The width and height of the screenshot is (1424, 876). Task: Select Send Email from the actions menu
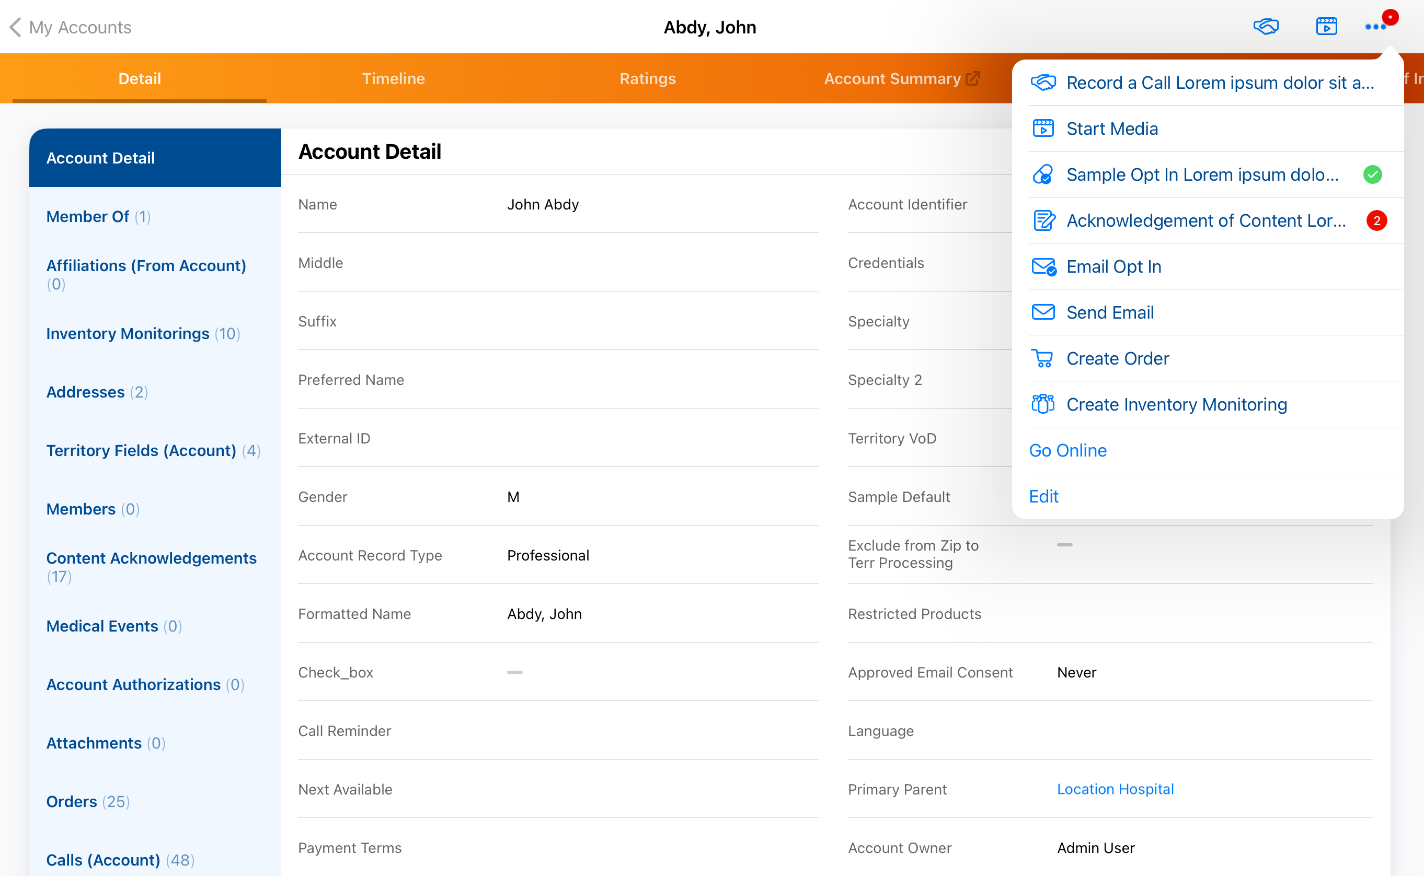pyautogui.click(x=1109, y=312)
